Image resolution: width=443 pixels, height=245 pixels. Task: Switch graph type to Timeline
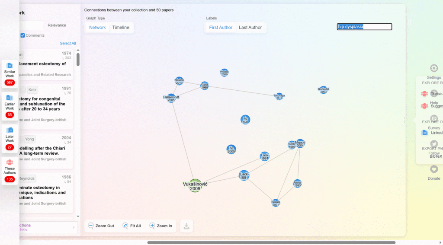121,28
